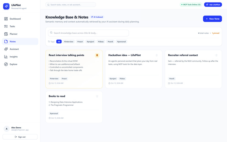Click demo@lifepilot.app email text

(x=20, y=130)
